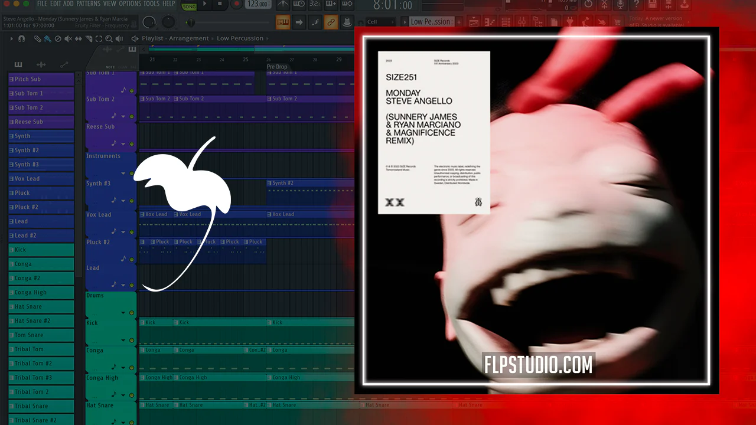Image resolution: width=756 pixels, height=425 pixels.
Task: Open the Cell snap dropdown
Action: (380, 22)
